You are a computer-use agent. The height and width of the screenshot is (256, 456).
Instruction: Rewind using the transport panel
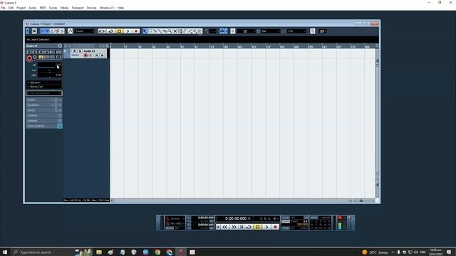[x=225, y=227]
